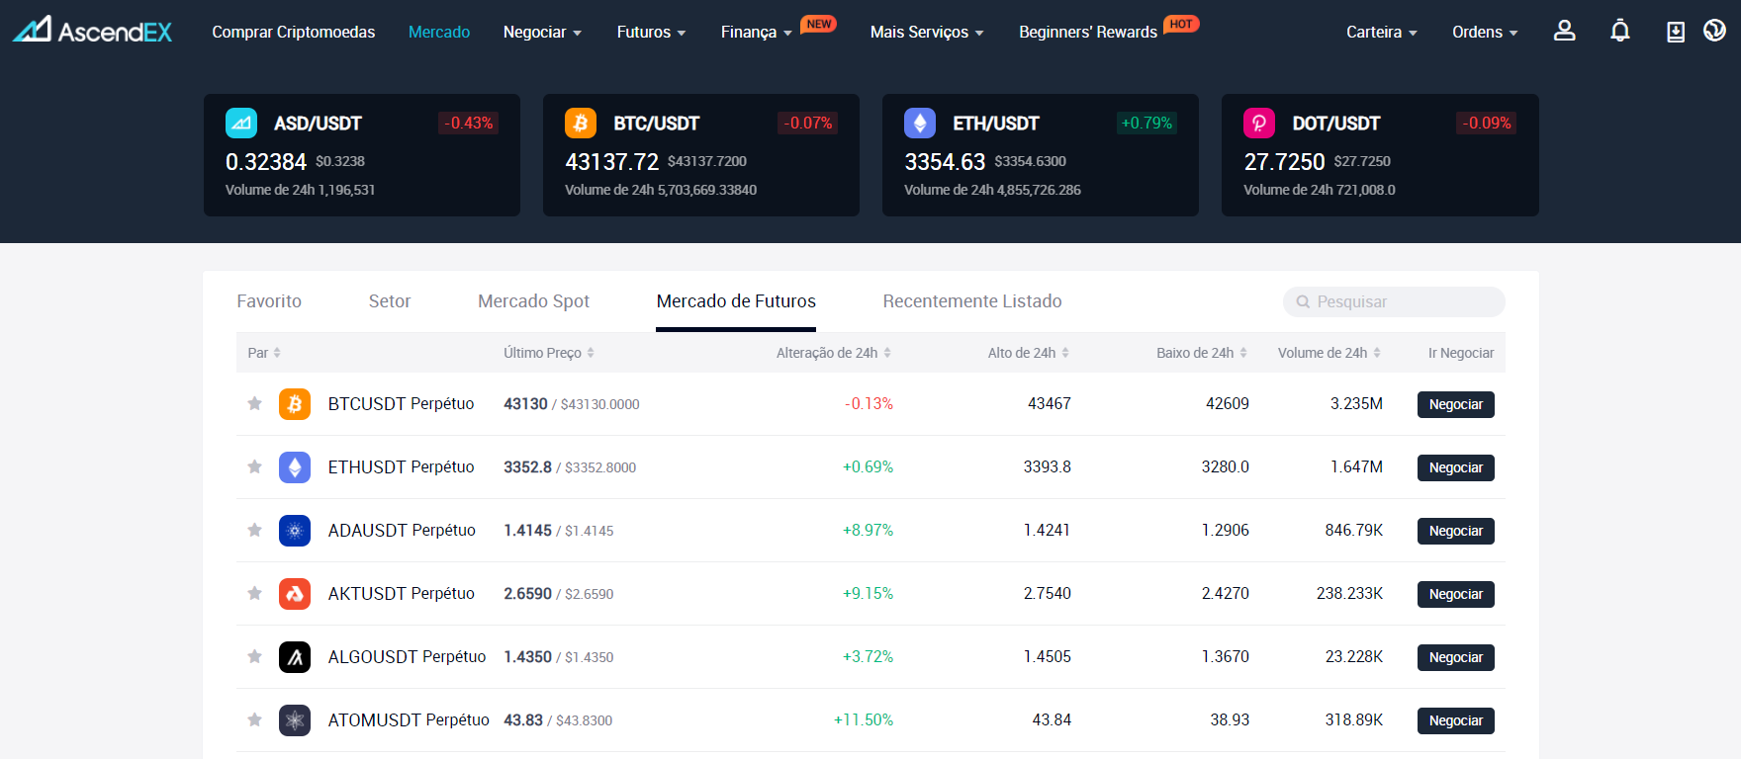
Task: Click Negociar button for AKTUSDT Perpétuo
Action: (x=1455, y=594)
